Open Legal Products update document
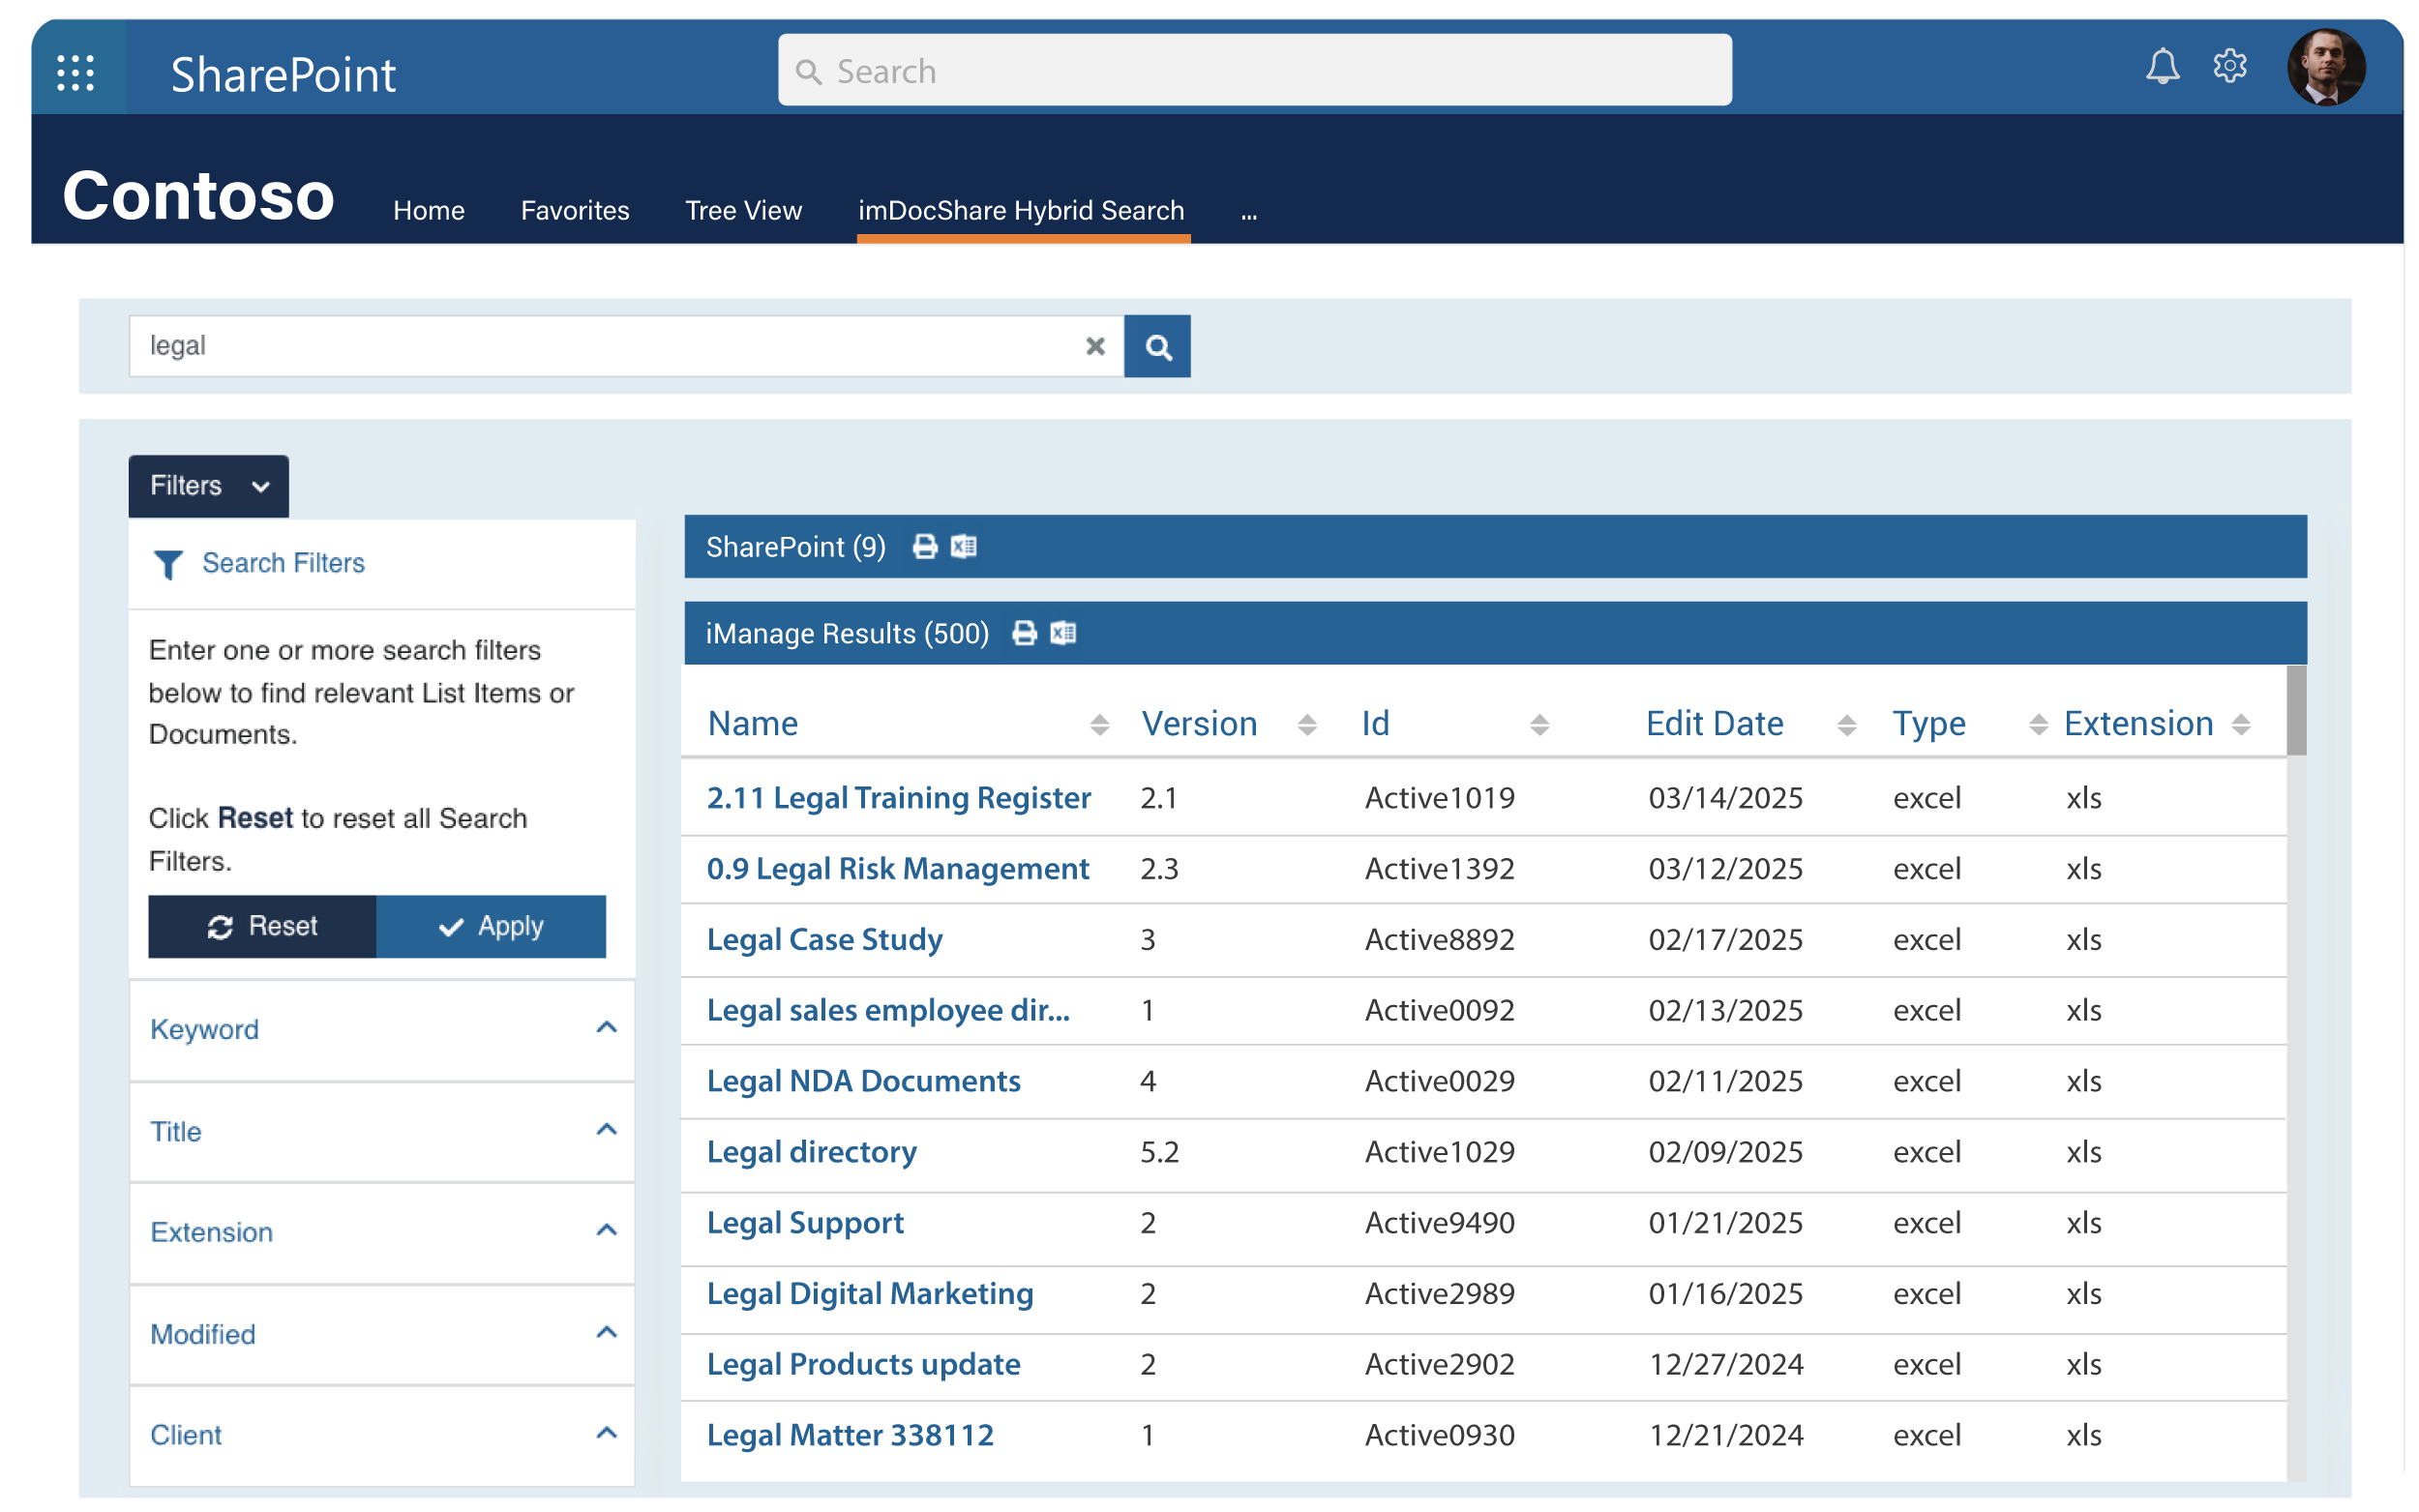This screenshot has height=1512, width=2419. point(863,1364)
